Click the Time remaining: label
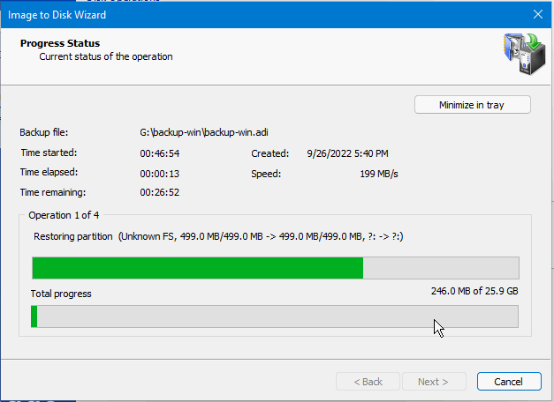The width and height of the screenshot is (554, 402). [x=53, y=192]
